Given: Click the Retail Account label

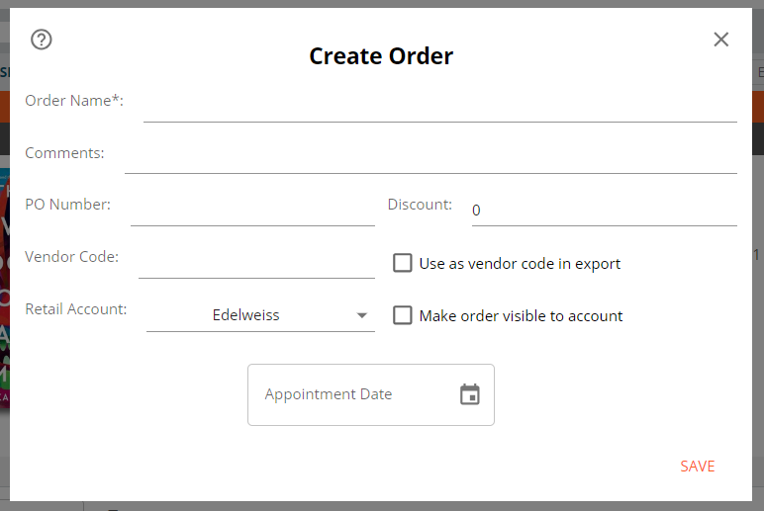Looking at the screenshot, I should [76, 309].
